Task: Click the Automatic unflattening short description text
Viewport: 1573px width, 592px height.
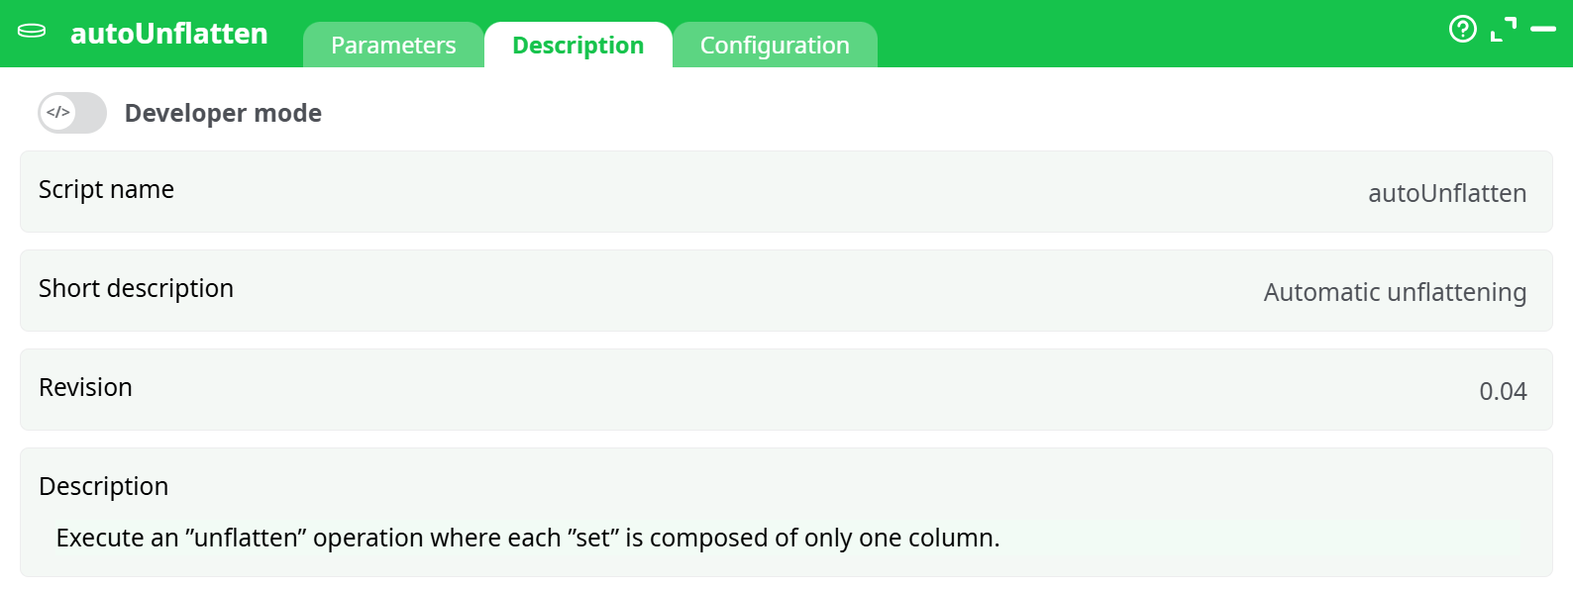Action: coord(1394,292)
